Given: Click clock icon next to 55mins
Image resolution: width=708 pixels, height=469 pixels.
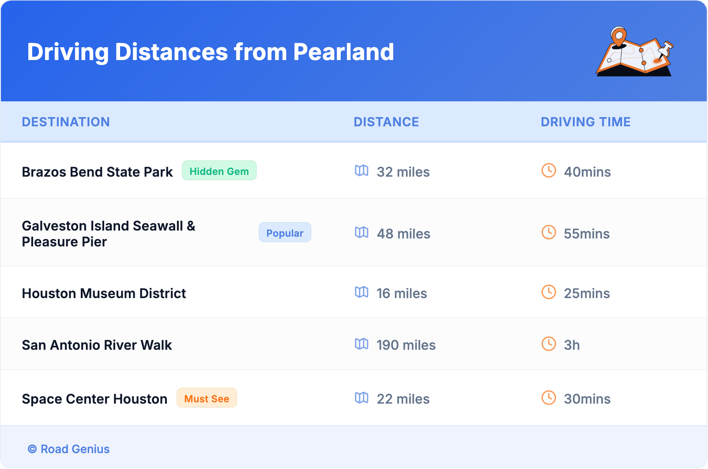Looking at the screenshot, I should pyautogui.click(x=549, y=233).
